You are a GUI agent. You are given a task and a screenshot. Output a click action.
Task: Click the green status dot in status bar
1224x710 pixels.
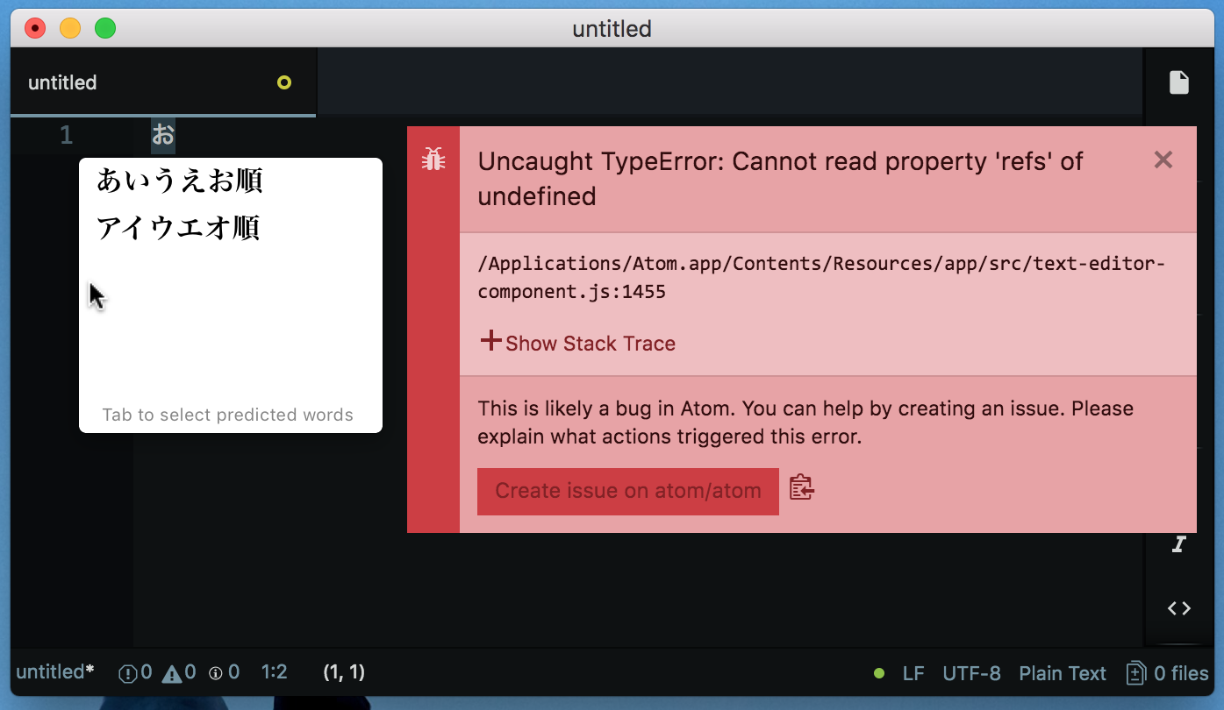pos(879,673)
